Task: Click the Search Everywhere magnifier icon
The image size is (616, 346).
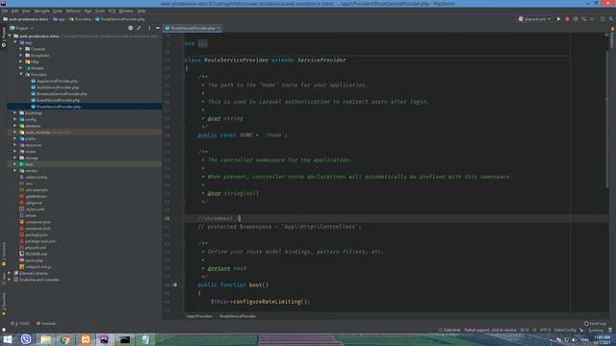Action: [611, 19]
